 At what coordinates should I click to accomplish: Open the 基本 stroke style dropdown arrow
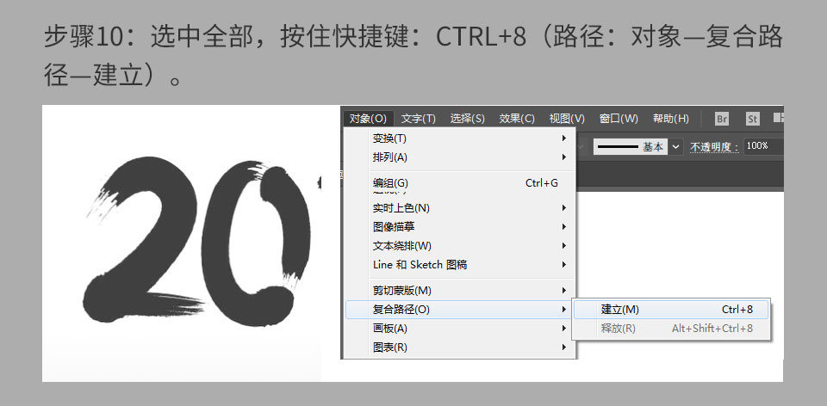675,146
